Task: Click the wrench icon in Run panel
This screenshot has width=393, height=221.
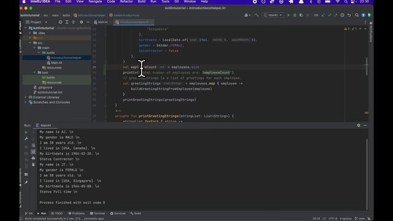Action: 26,139
